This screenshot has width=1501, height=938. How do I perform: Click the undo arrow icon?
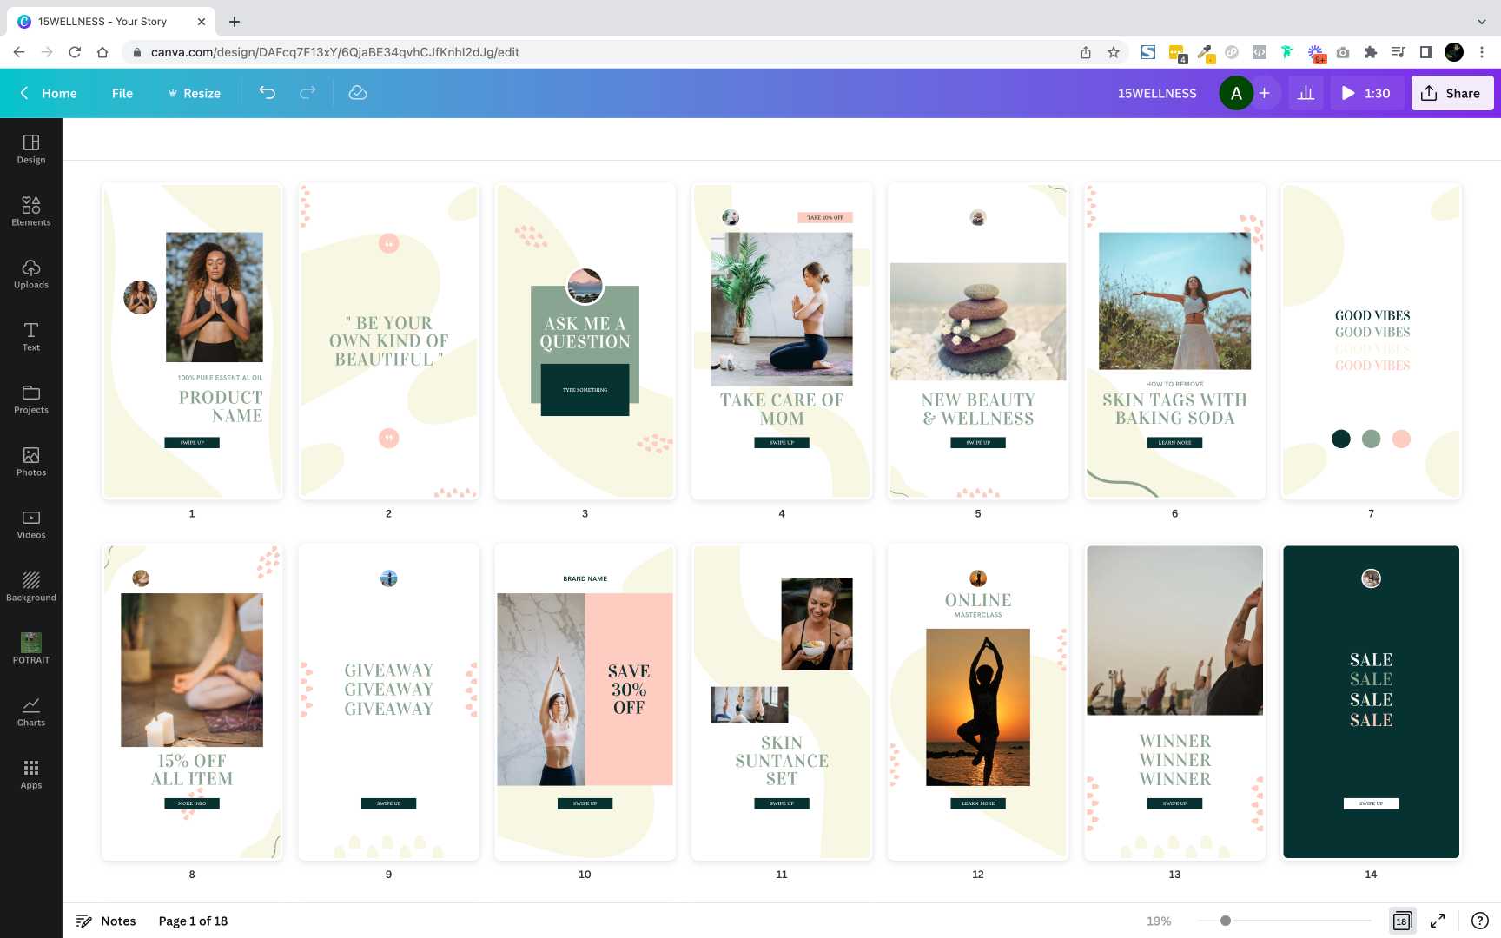[268, 93]
